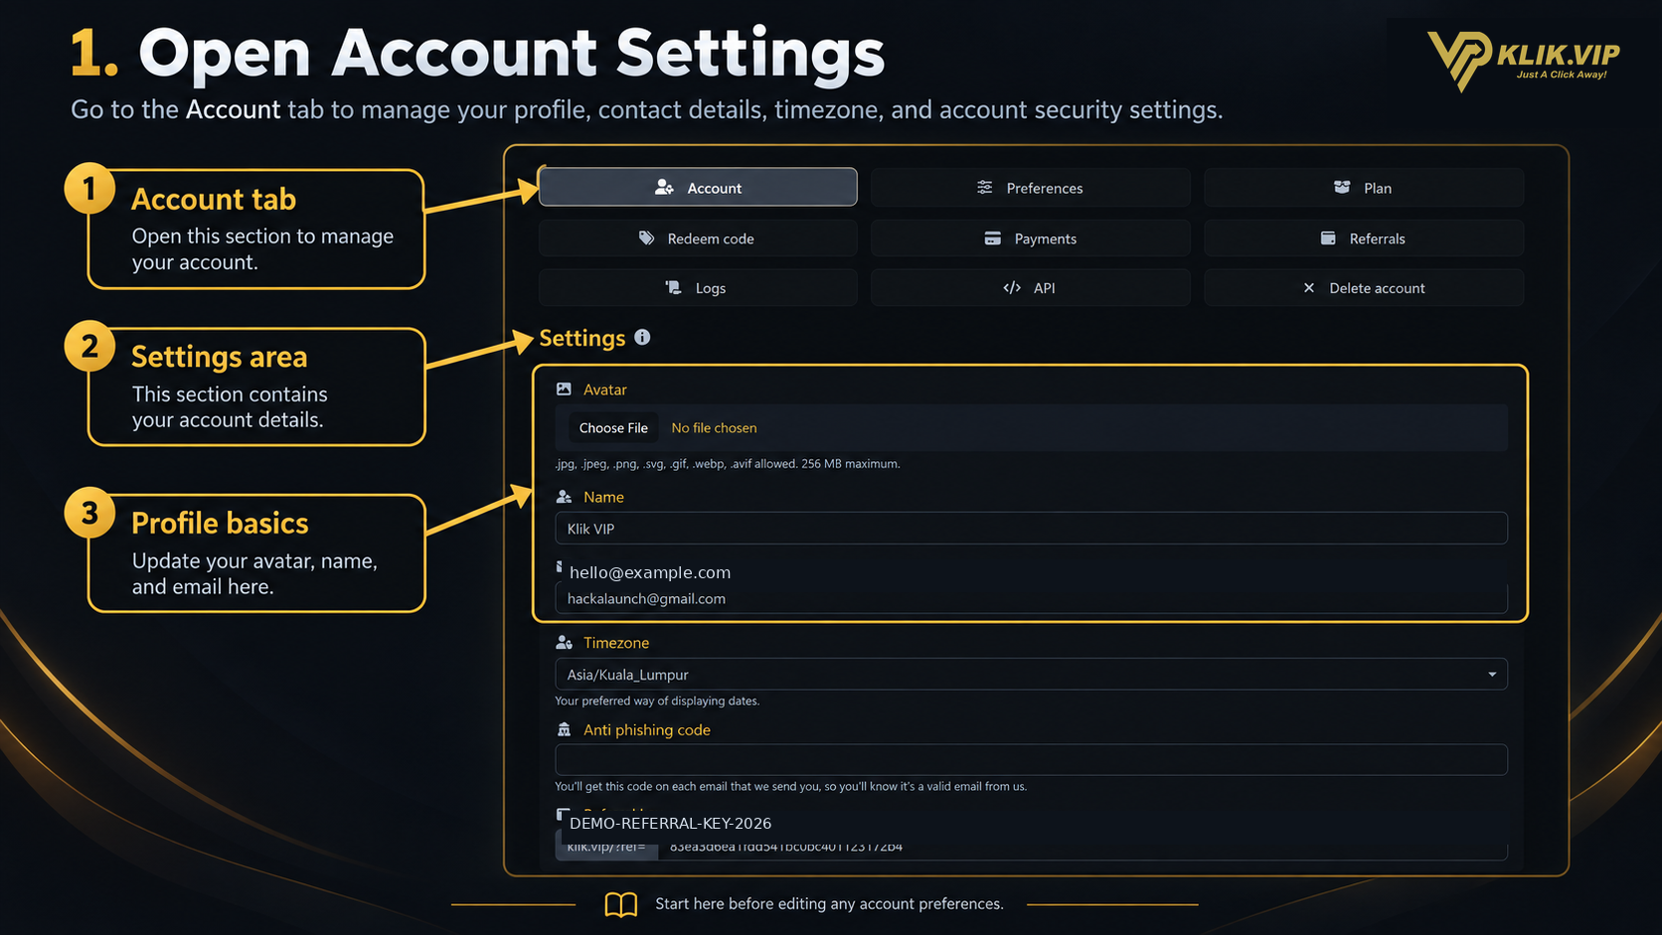This screenshot has height=935, width=1662.
Task: Click the Name field user icon
Action: pyautogui.click(x=564, y=496)
